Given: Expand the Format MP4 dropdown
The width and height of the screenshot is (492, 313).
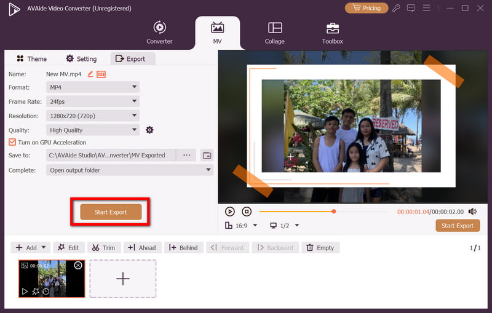Looking at the screenshot, I should [93, 87].
